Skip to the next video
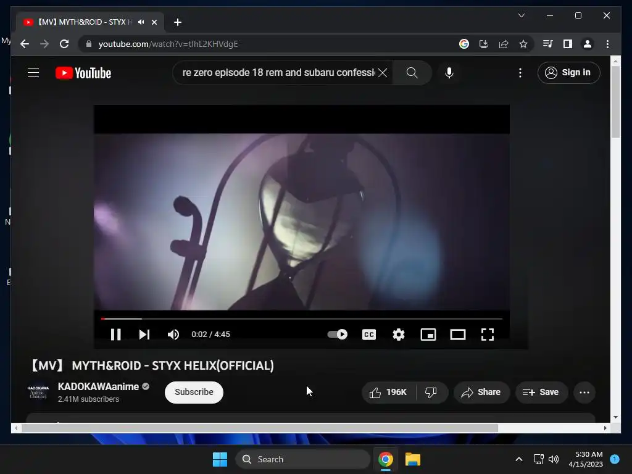This screenshot has height=474, width=632. click(144, 334)
